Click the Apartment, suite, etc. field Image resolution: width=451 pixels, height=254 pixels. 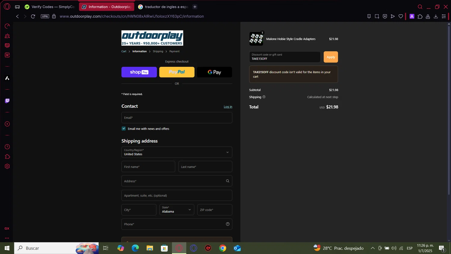coord(177,195)
